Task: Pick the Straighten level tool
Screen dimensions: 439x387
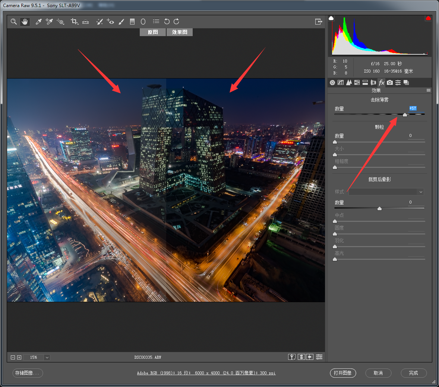Action: pos(86,22)
